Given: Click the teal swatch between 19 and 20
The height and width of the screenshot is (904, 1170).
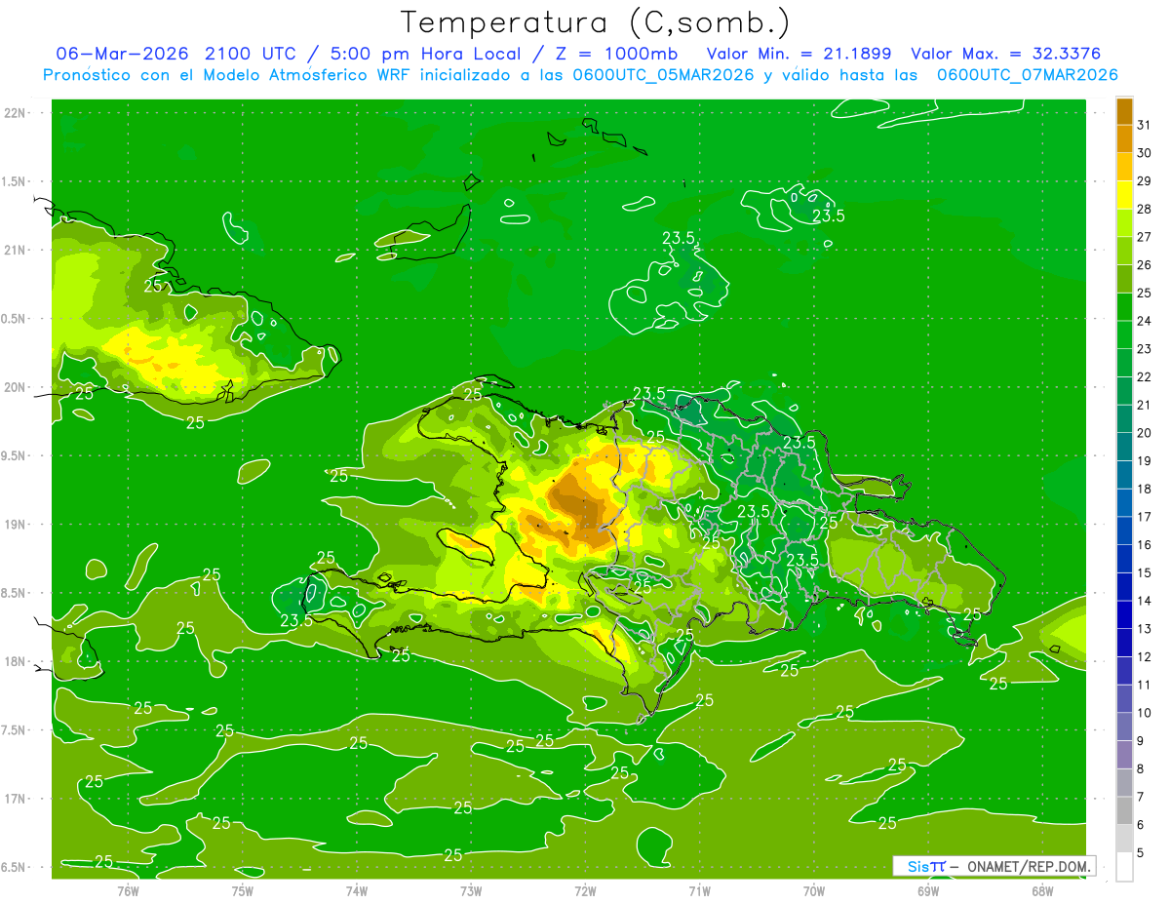Looking at the screenshot, I should [1124, 447].
